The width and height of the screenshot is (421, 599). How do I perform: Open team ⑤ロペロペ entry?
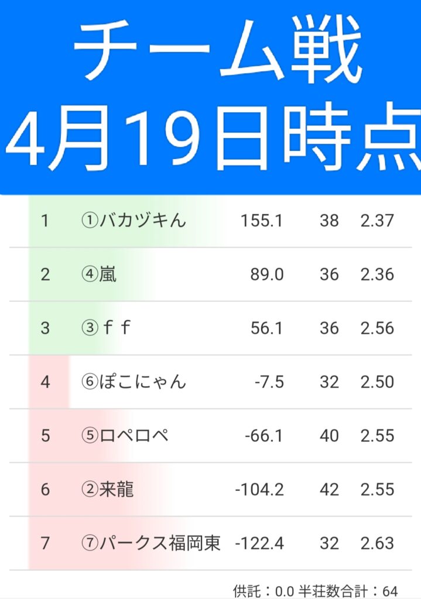[125, 436]
